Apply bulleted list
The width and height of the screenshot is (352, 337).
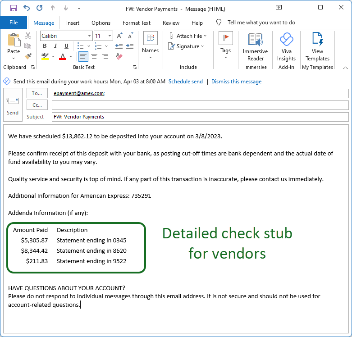pos(80,46)
